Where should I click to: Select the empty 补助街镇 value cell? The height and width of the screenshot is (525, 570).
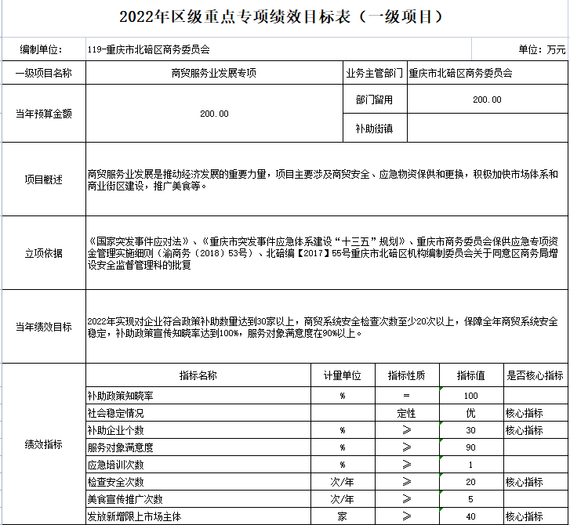tap(487, 128)
